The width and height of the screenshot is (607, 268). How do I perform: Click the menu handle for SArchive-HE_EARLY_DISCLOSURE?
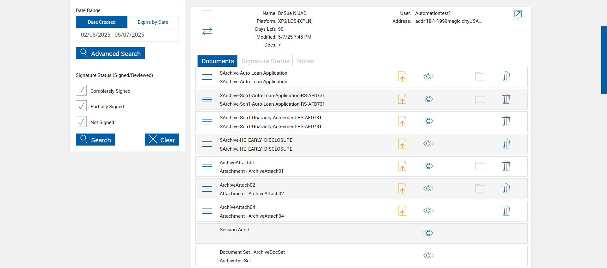(207, 144)
